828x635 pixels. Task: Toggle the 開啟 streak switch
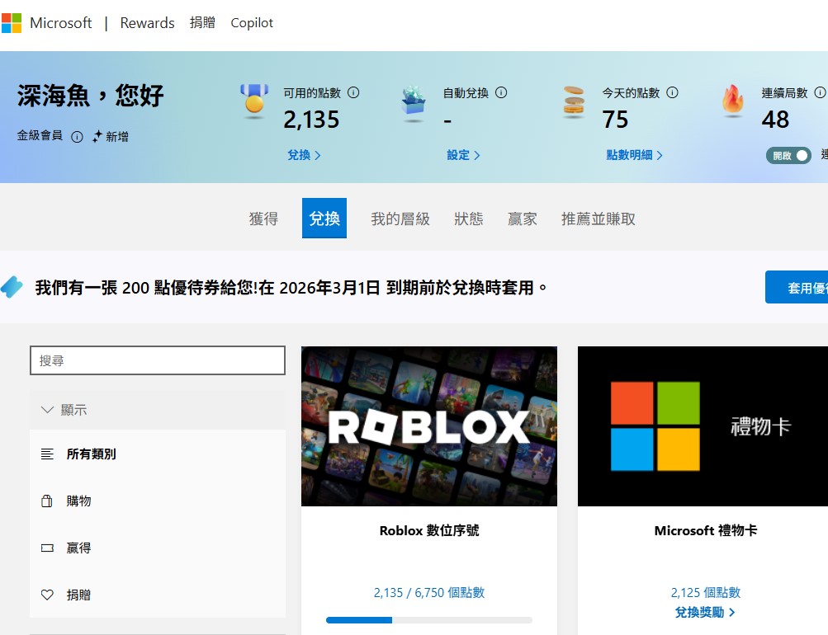788,156
